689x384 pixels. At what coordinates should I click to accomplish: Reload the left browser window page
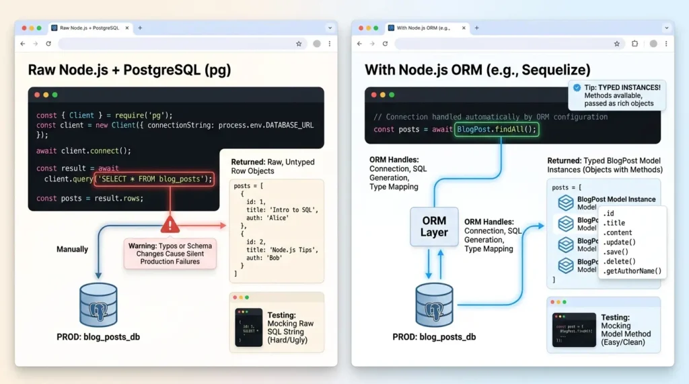48,44
